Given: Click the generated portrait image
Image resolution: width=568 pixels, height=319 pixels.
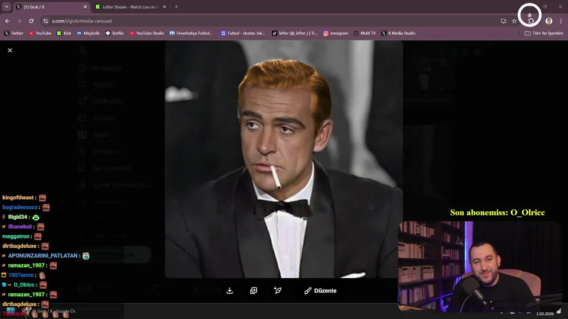Looking at the screenshot, I should (x=284, y=159).
